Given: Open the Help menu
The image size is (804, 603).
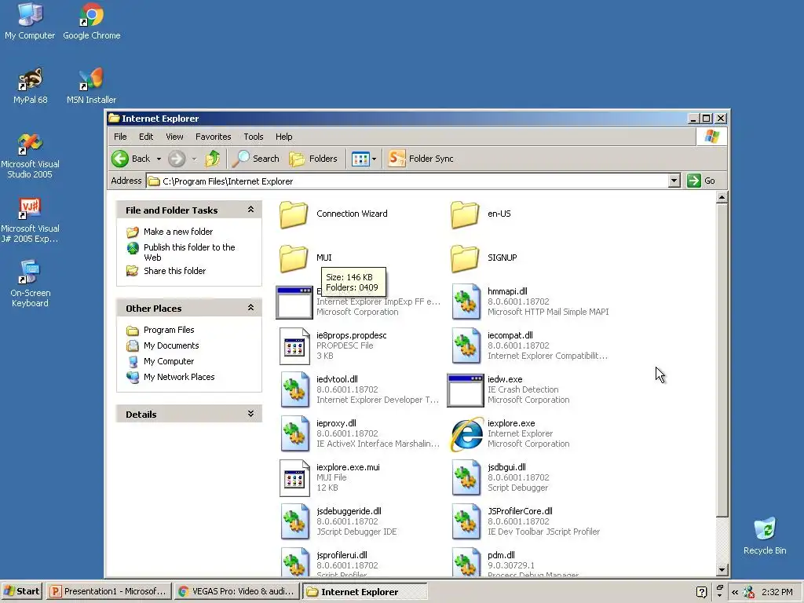Looking at the screenshot, I should [283, 137].
